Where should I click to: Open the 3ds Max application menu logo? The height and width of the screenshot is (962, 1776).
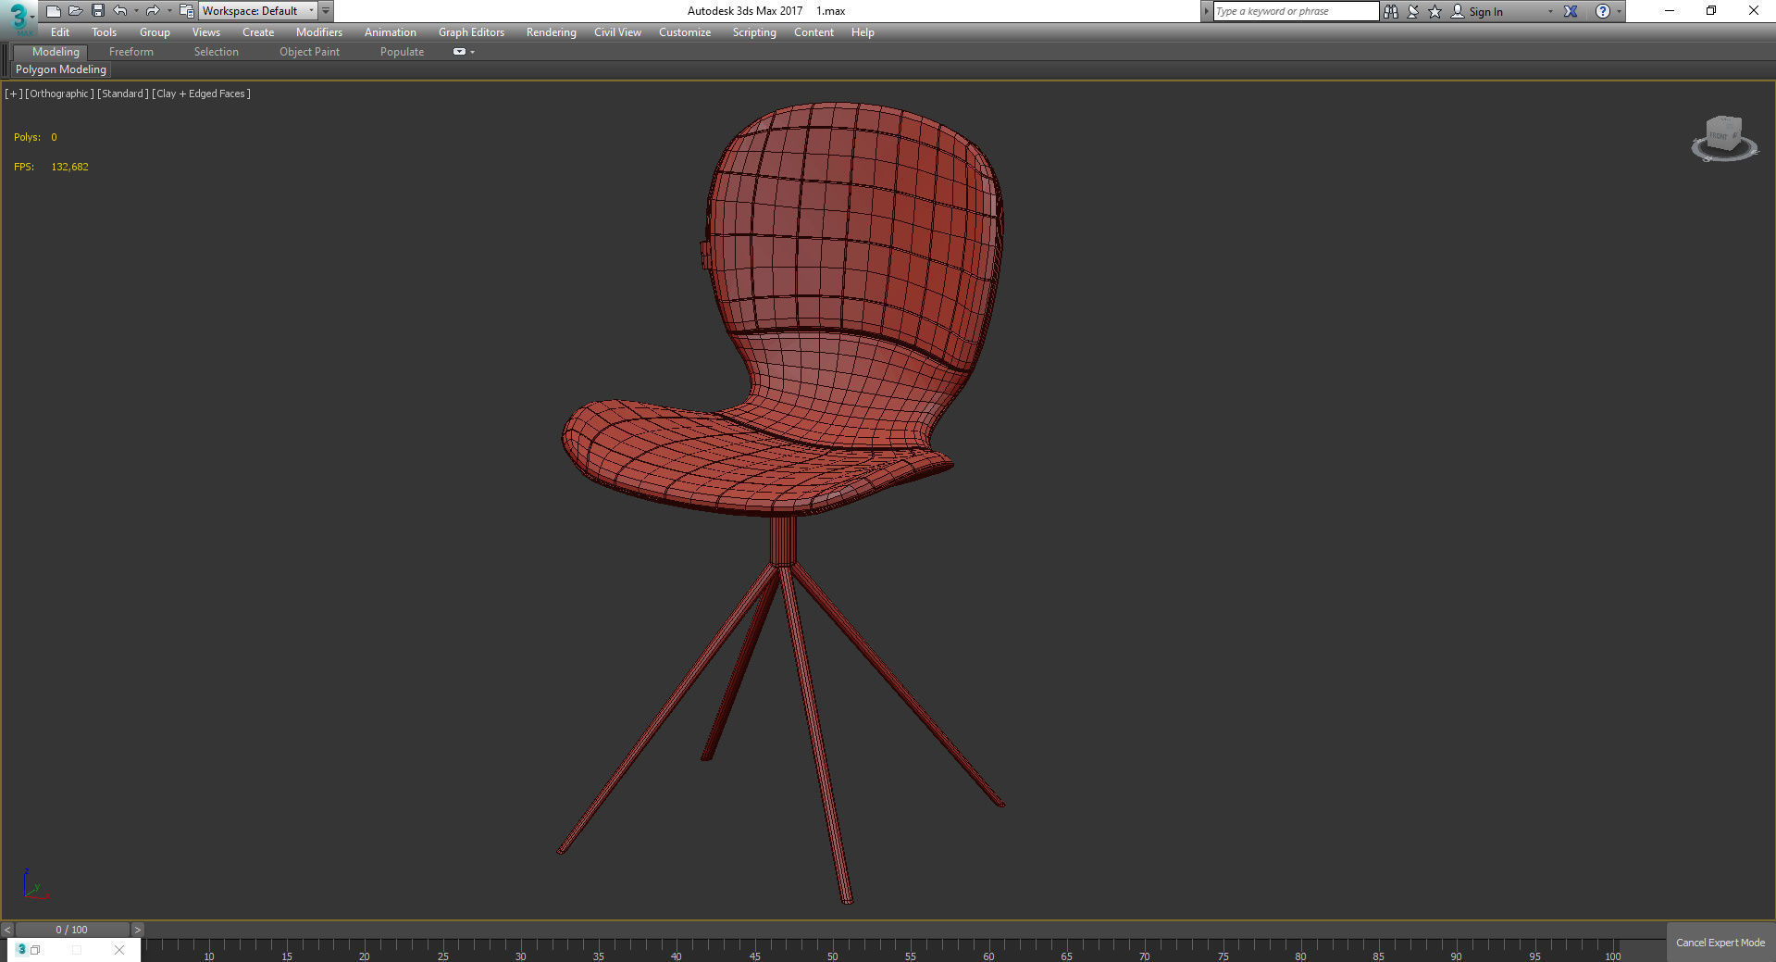coord(19,17)
